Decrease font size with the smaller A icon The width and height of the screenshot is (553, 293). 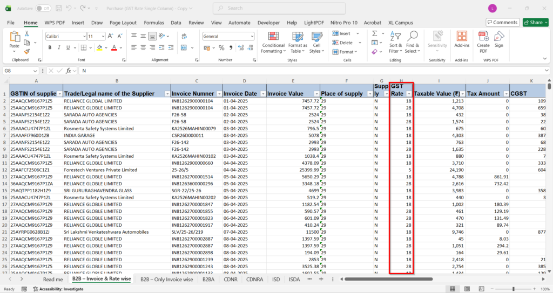tap(120, 36)
